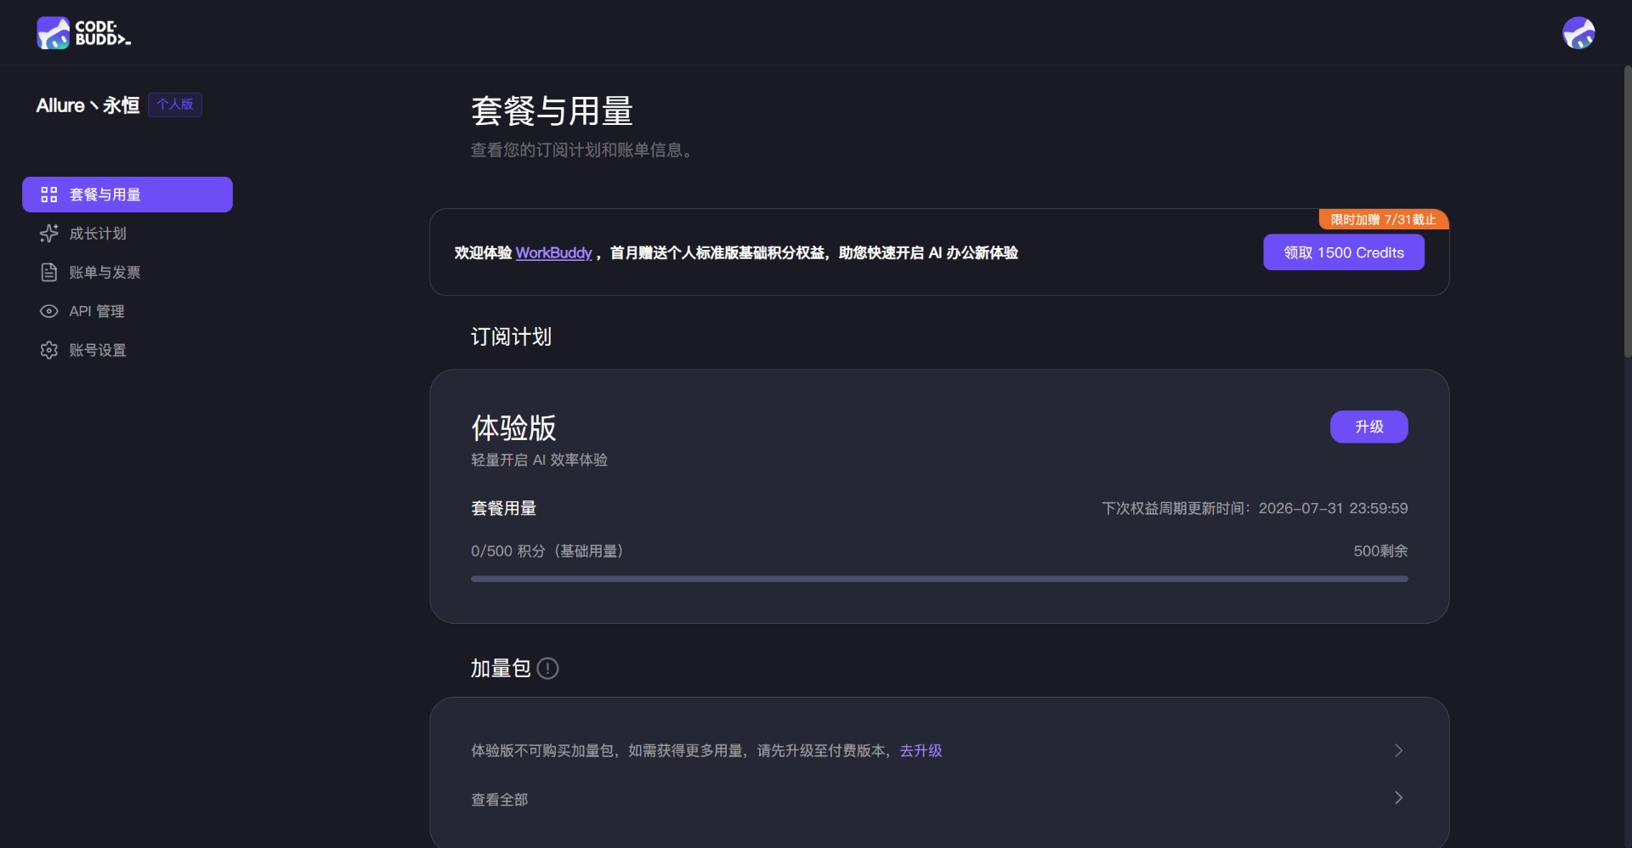1632x848 pixels.
Task: Open the user avatar at top right
Action: click(x=1578, y=33)
